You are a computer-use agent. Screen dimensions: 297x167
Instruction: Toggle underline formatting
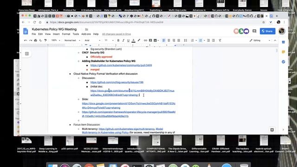pos(128,40)
